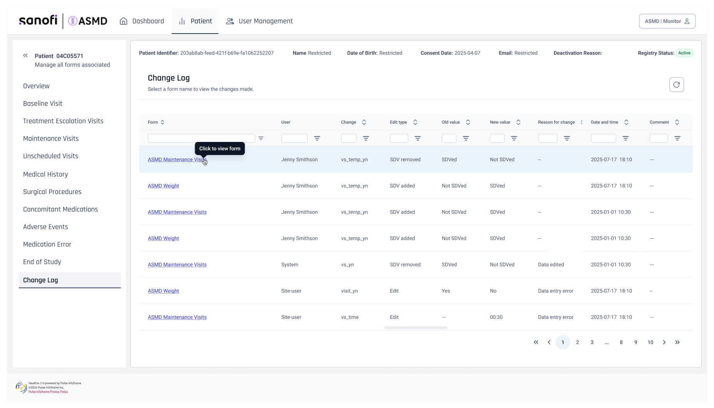The image size is (714, 408).
Task: Open filter icon for New value column
Action: 514,138
